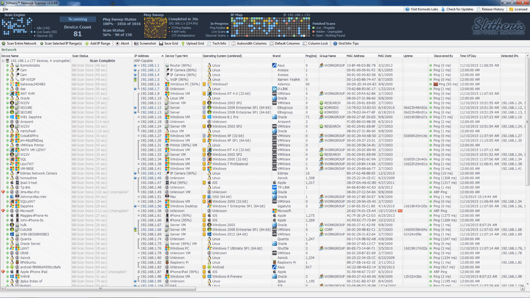
Task: Open Release History
Action: (490, 9)
